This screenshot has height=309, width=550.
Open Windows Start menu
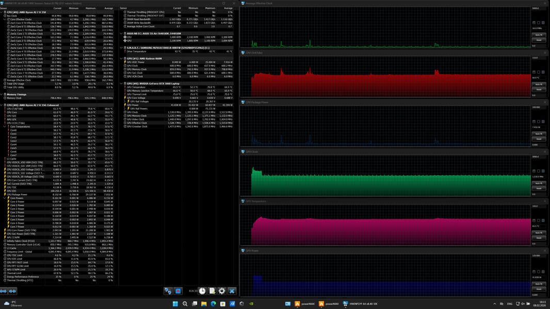pyautogui.click(x=175, y=304)
